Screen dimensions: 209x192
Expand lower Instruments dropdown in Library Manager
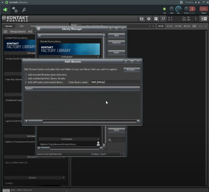click(98, 139)
